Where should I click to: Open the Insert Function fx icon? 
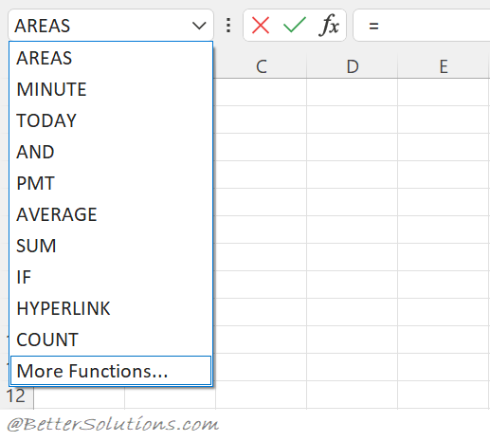pos(329,26)
